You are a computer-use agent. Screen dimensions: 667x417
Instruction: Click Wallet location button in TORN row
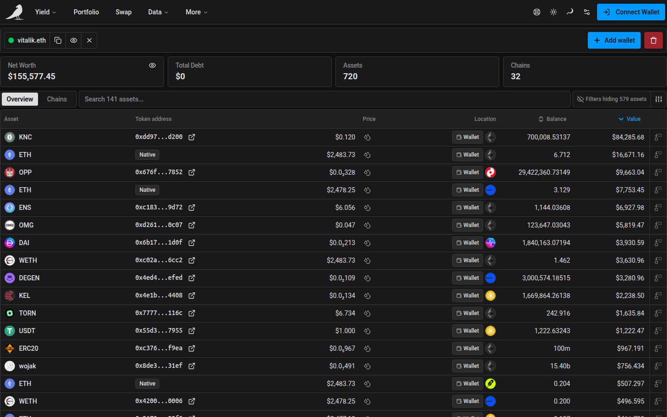pyautogui.click(x=467, y=313)
